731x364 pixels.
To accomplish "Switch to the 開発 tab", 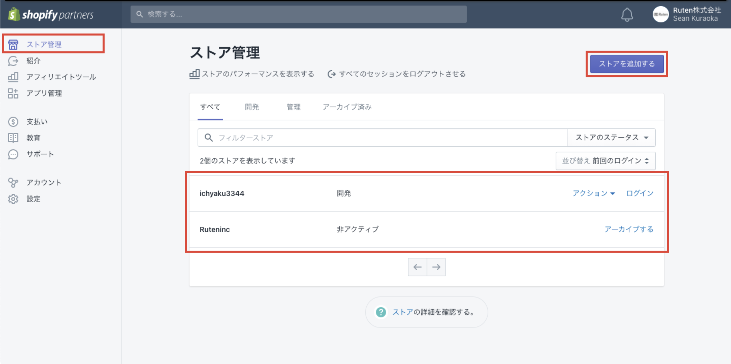I will coord(252,107).
